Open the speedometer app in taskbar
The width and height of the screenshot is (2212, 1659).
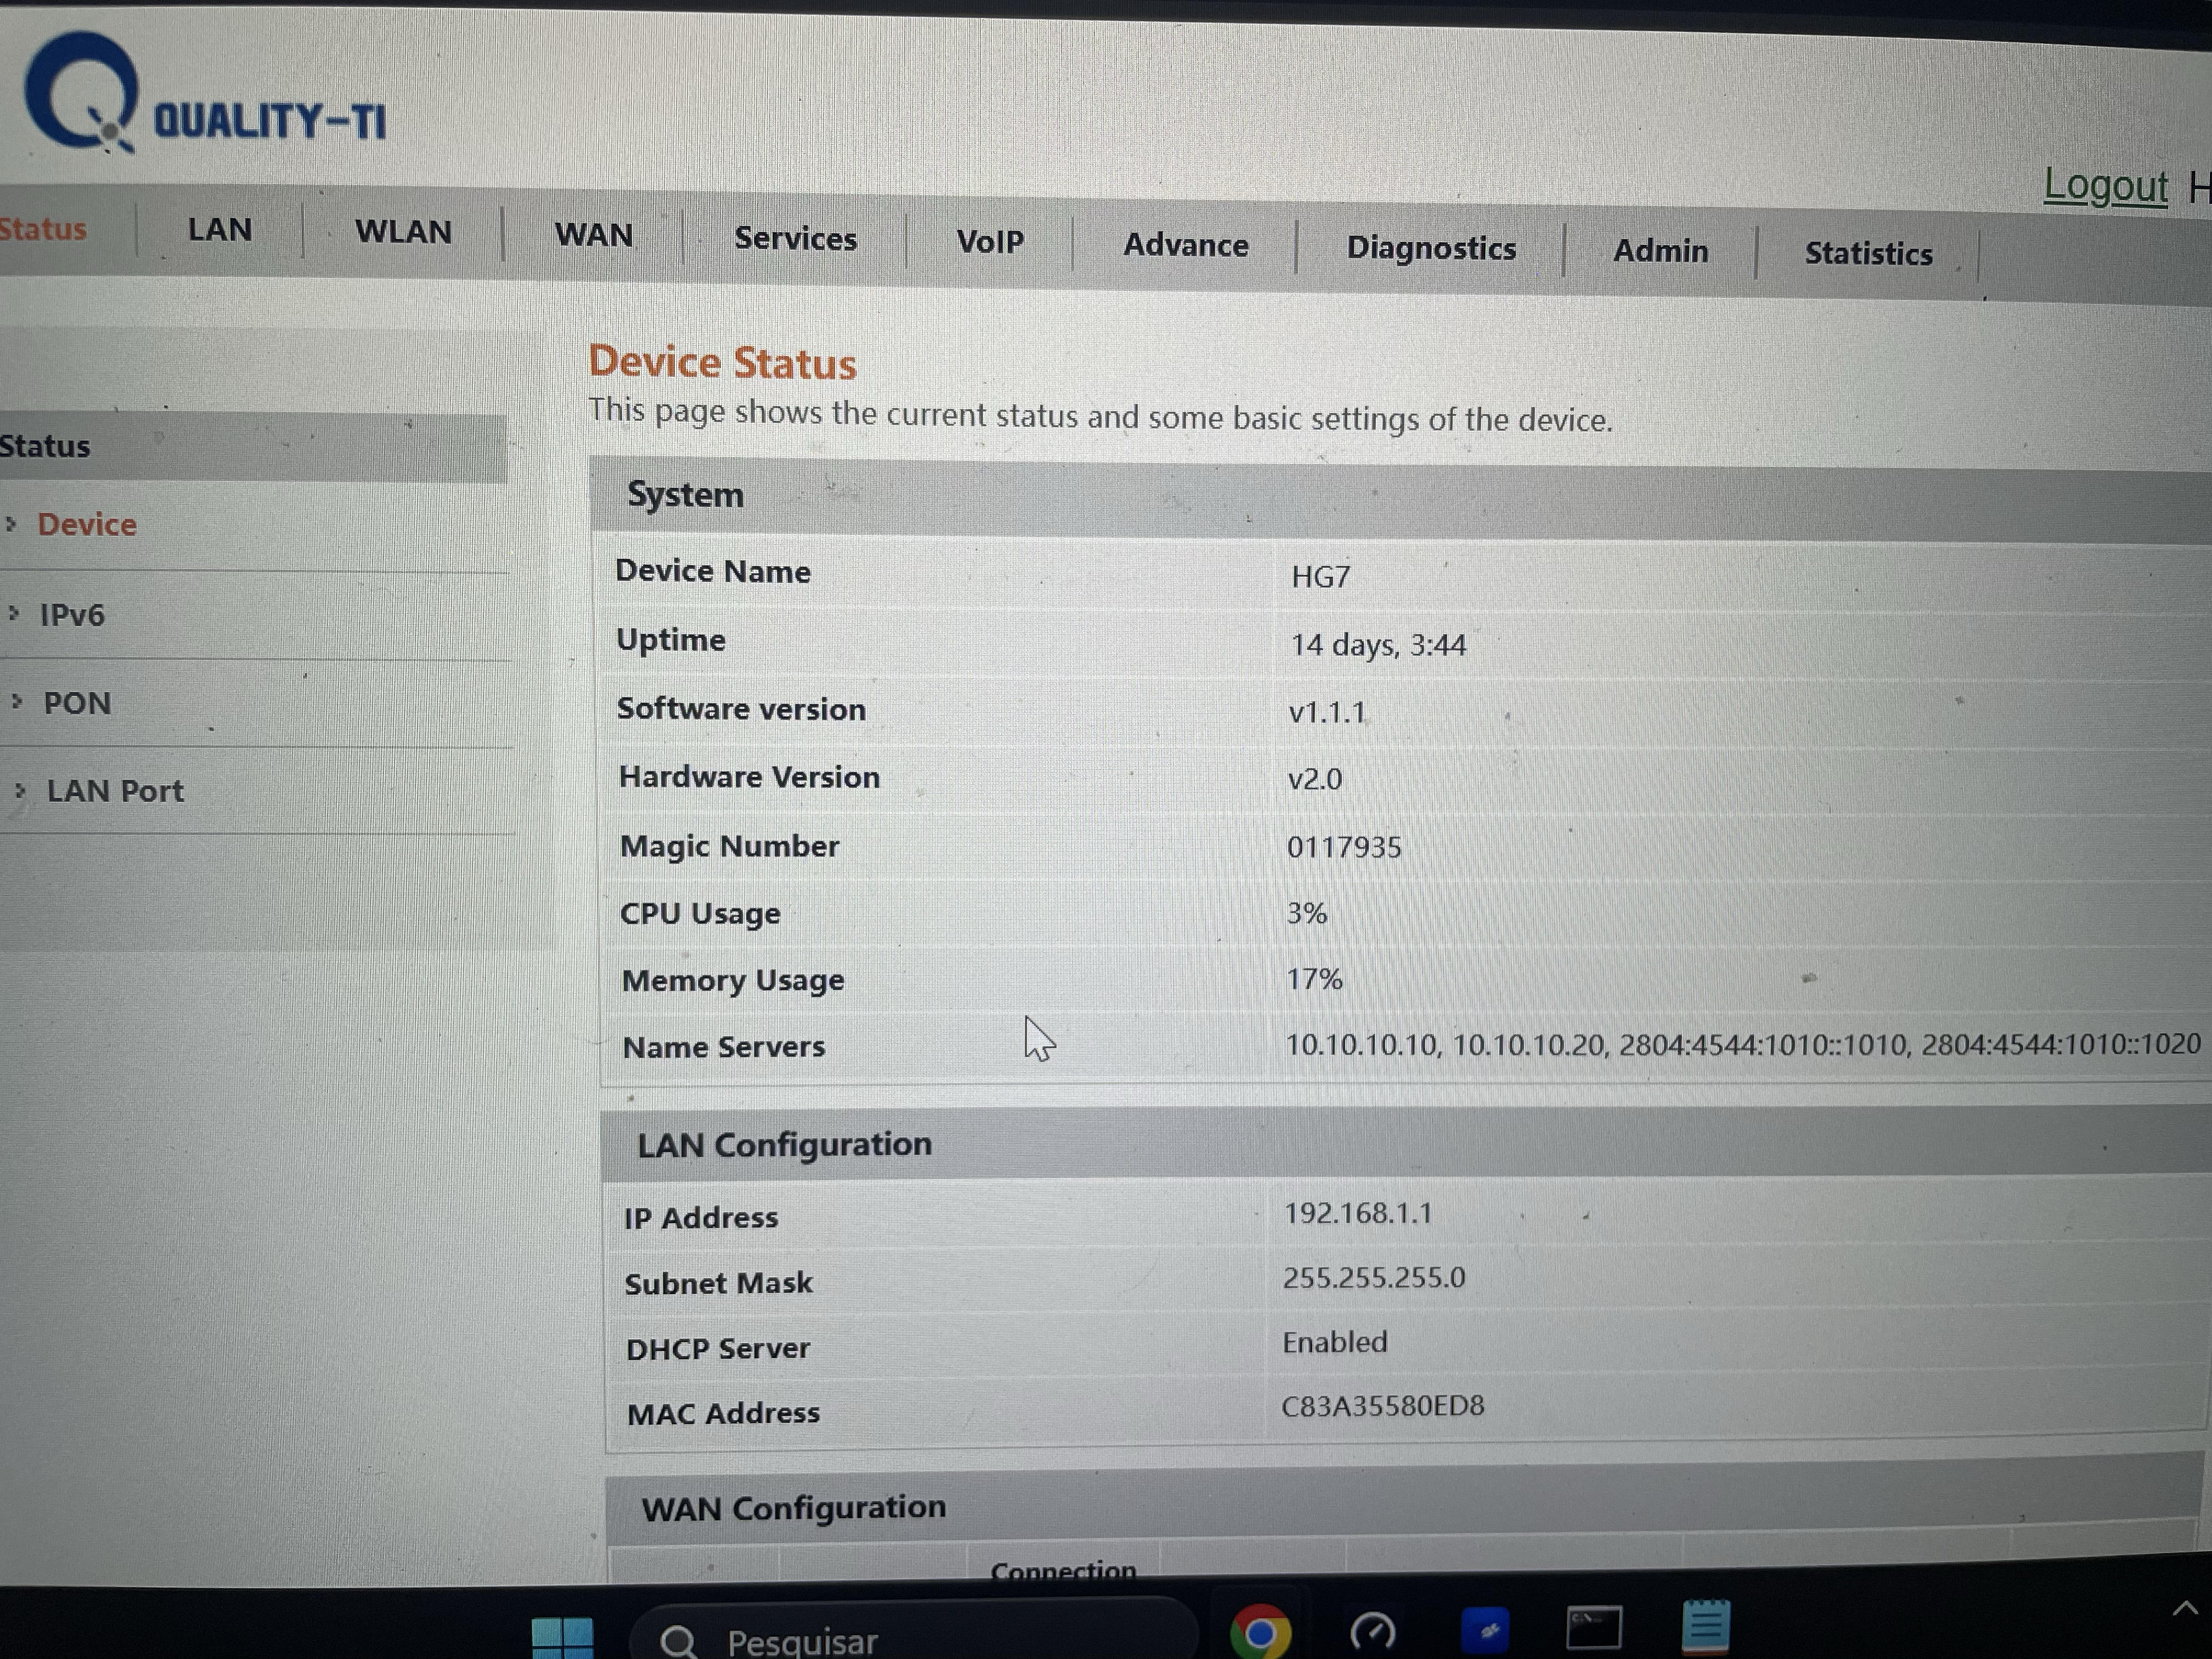click(x=1372, y=1631)
